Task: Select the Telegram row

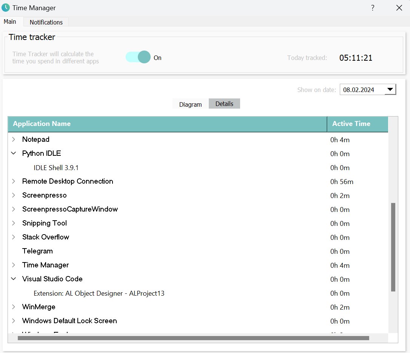Action: pyautogui.click(x=37, y=251)
